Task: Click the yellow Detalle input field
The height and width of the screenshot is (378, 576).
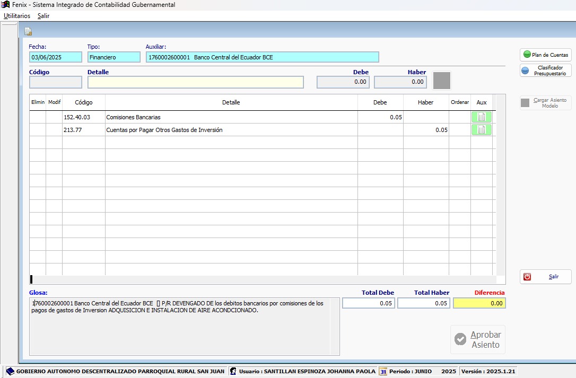Action: click(196, 82)
